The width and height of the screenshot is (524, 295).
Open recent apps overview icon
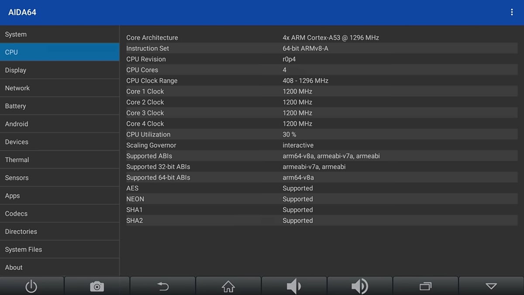point(425,286)
